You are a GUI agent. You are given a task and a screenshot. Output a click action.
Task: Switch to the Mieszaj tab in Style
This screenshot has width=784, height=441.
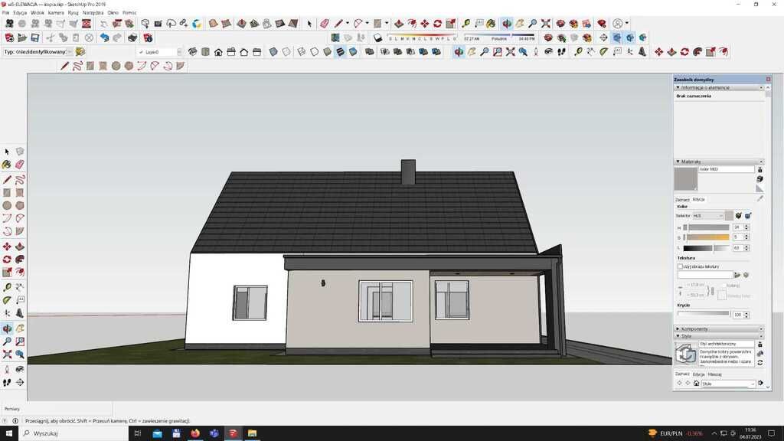[x=714, y=374]
